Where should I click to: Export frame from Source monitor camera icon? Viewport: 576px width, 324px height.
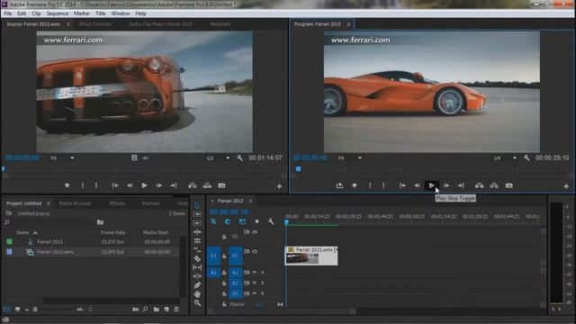(x=221, y=185)
